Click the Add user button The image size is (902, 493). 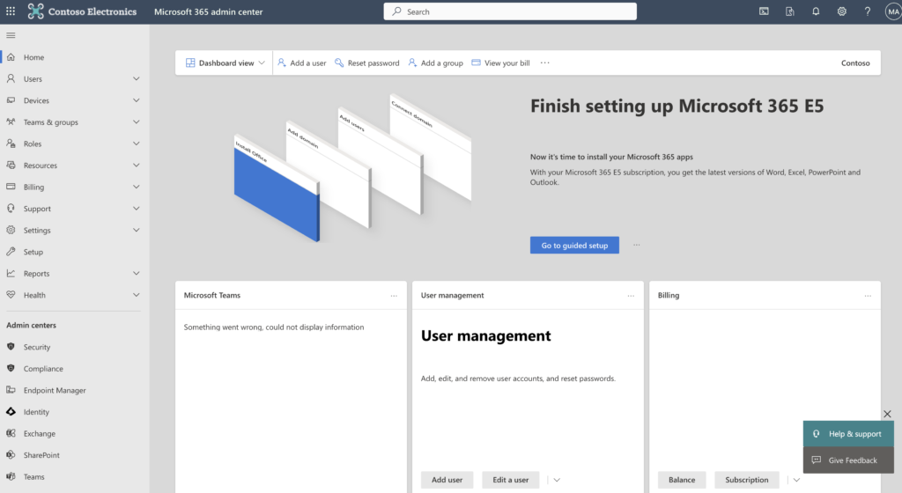pos(447,480)
